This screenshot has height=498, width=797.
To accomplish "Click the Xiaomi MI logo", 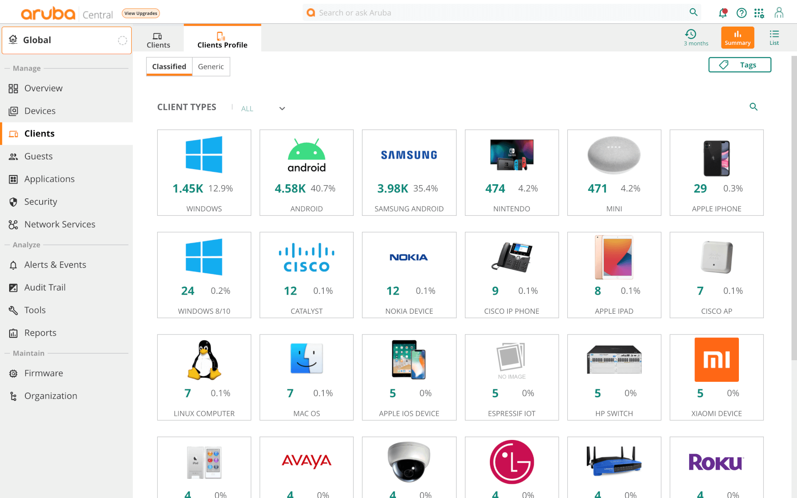I will coord(716,359).
